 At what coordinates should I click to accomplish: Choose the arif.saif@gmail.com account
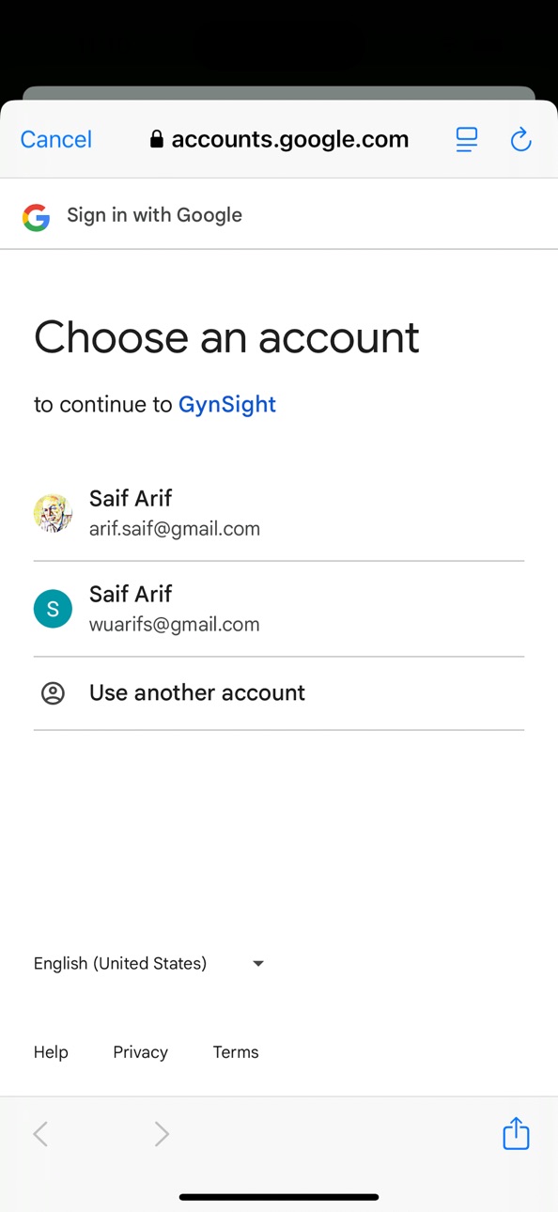pyautogui.click(x=279, y=513)
